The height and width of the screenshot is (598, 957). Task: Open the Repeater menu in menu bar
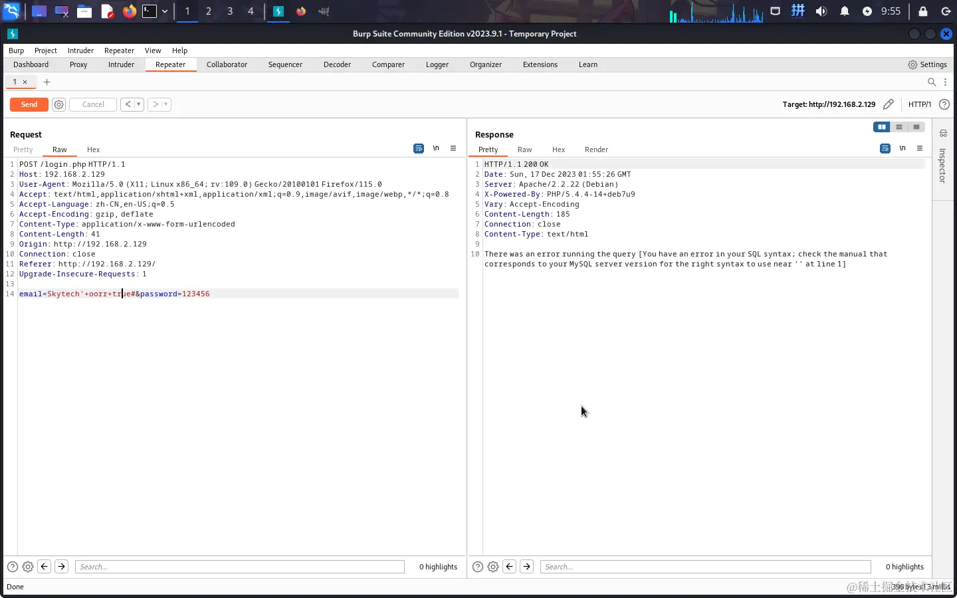point(119,50)
